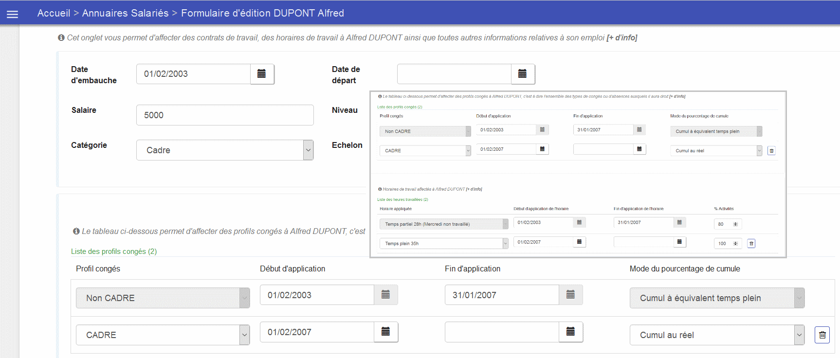The width and height of the screenshot is (840, 358).
Task: Click the Salaire field containing 5000
Action: (225, 115)
